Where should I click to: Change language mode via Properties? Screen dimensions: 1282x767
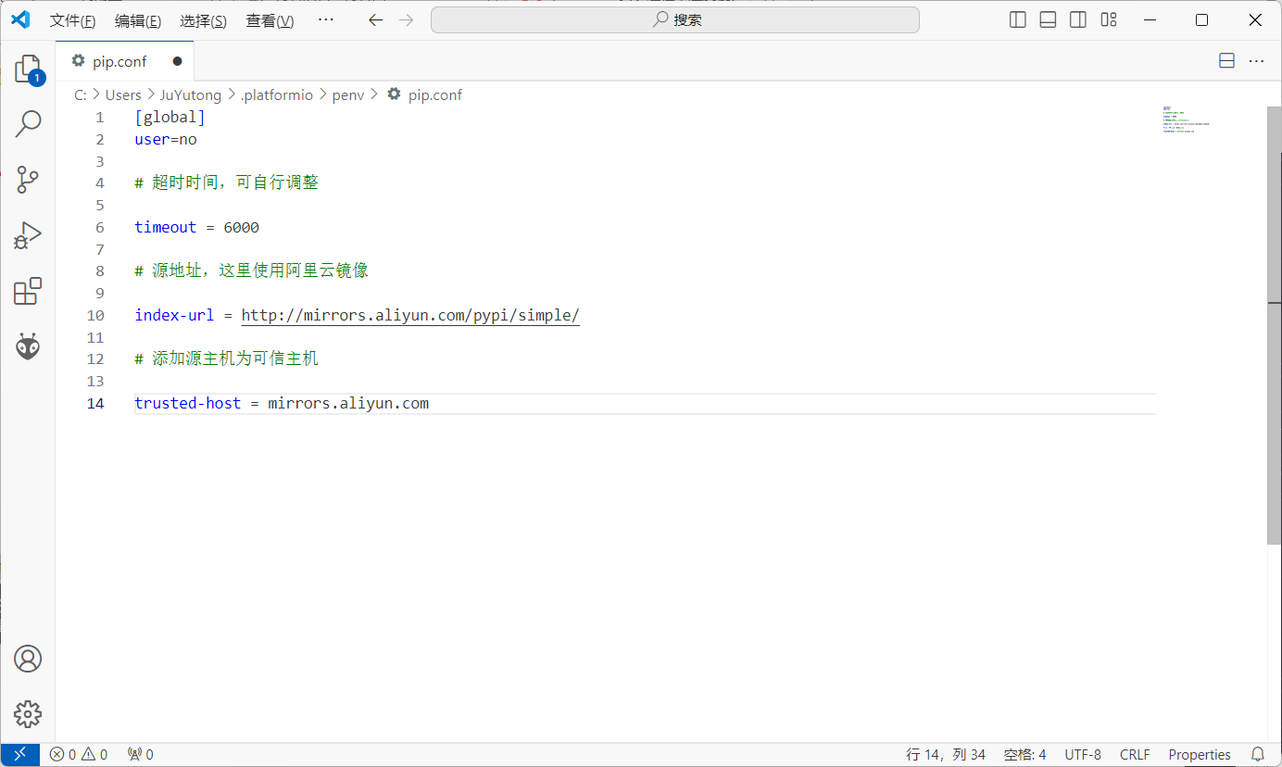pos(1200,754)
